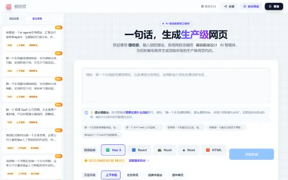Open the B2B SaaS 公司官网 sidebar card

[x=32, y=116]
